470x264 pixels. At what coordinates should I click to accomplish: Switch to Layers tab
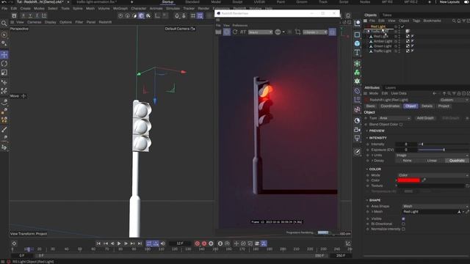(x=390, y=88)
